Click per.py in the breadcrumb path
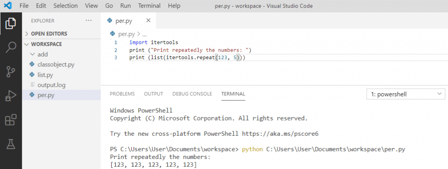 pyautogui.click(x=126, y=34)
